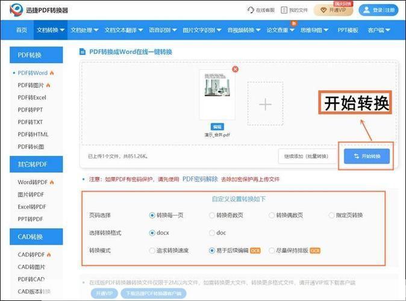Click fire icon beside PDF转Word
Image resolution: width=406 pixels, height=301 pixels.
click(52, 73)
